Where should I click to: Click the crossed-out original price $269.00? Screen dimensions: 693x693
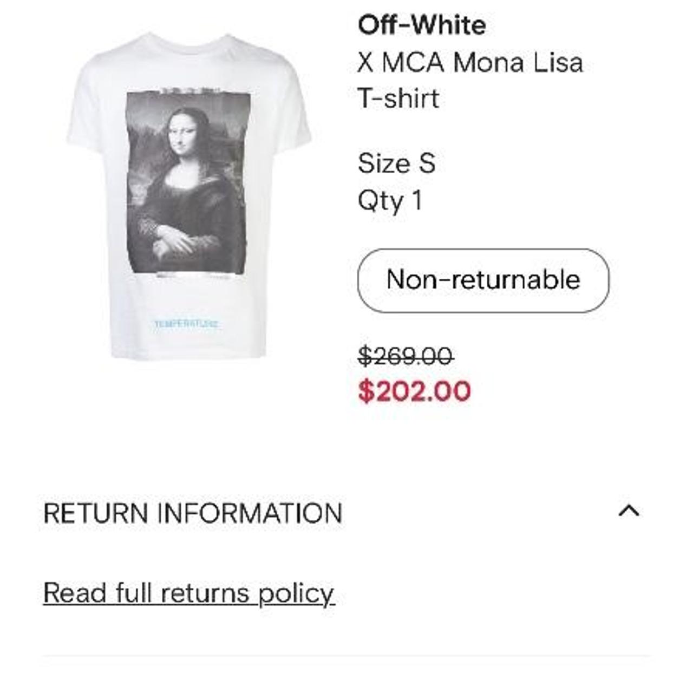point(405,356)
